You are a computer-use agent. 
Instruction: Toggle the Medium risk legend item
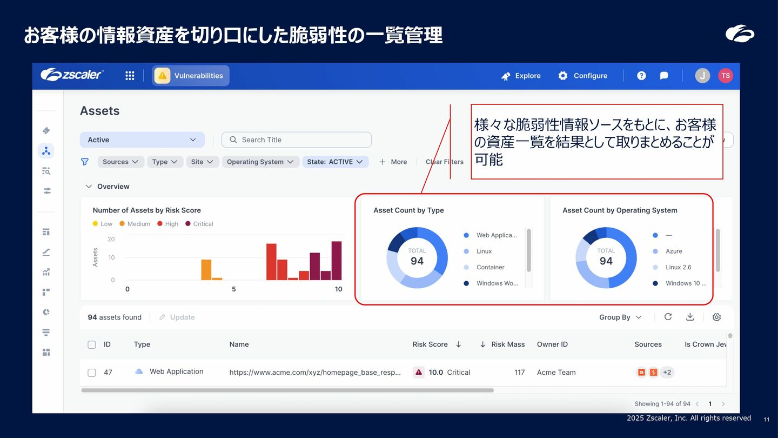(135, 224)
